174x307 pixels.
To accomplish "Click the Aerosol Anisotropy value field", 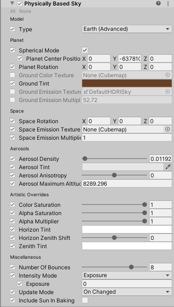I will (x=161, y=175).
